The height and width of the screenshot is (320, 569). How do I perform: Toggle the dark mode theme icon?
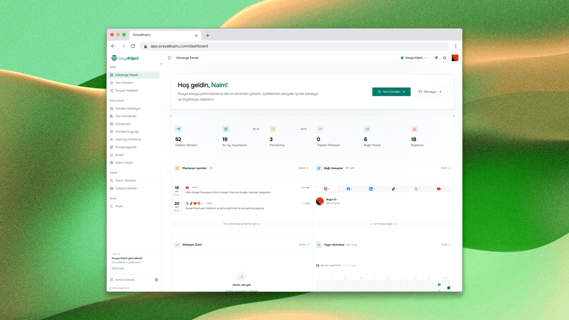click(x=156, y=280)
